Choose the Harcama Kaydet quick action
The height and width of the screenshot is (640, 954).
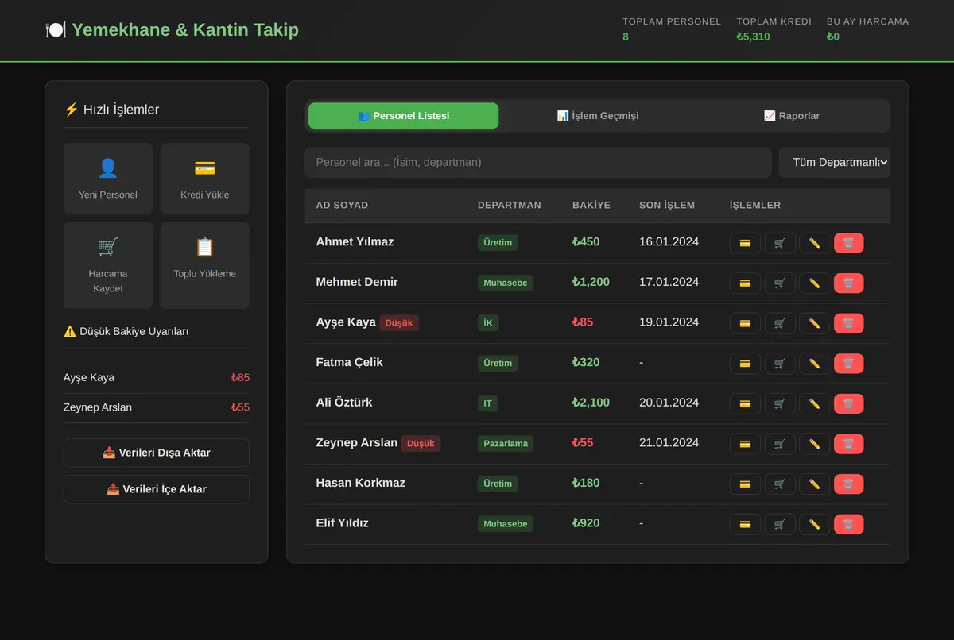108,265
